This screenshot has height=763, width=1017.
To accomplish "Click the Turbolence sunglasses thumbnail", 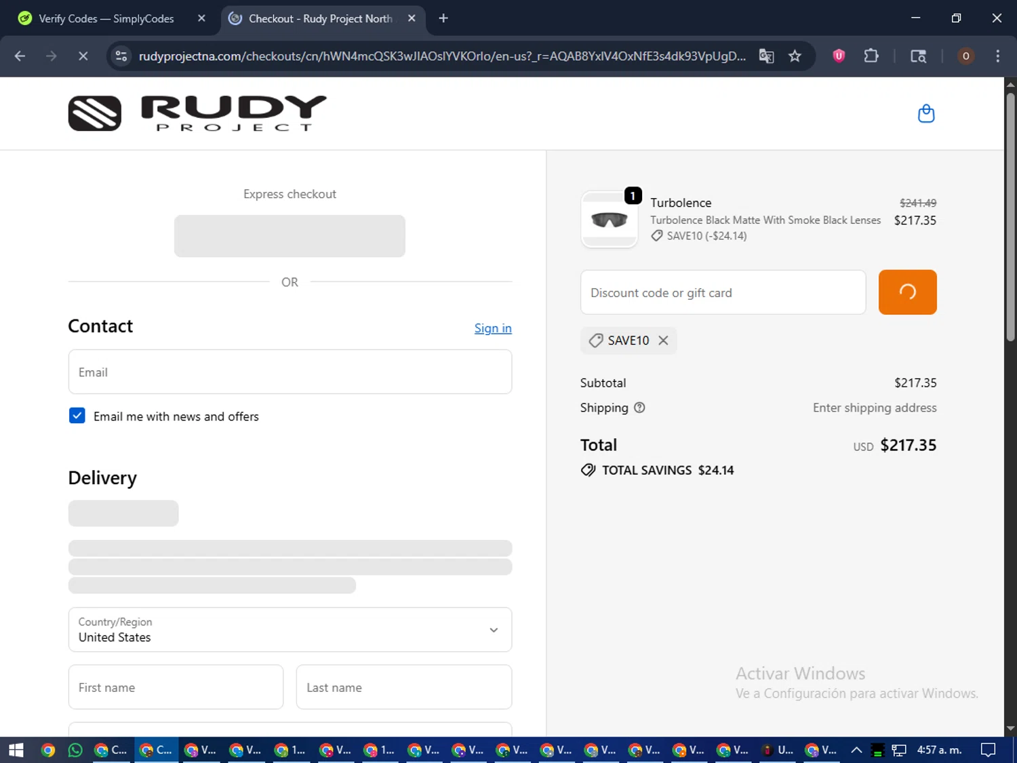I will [x=610, y=220].
